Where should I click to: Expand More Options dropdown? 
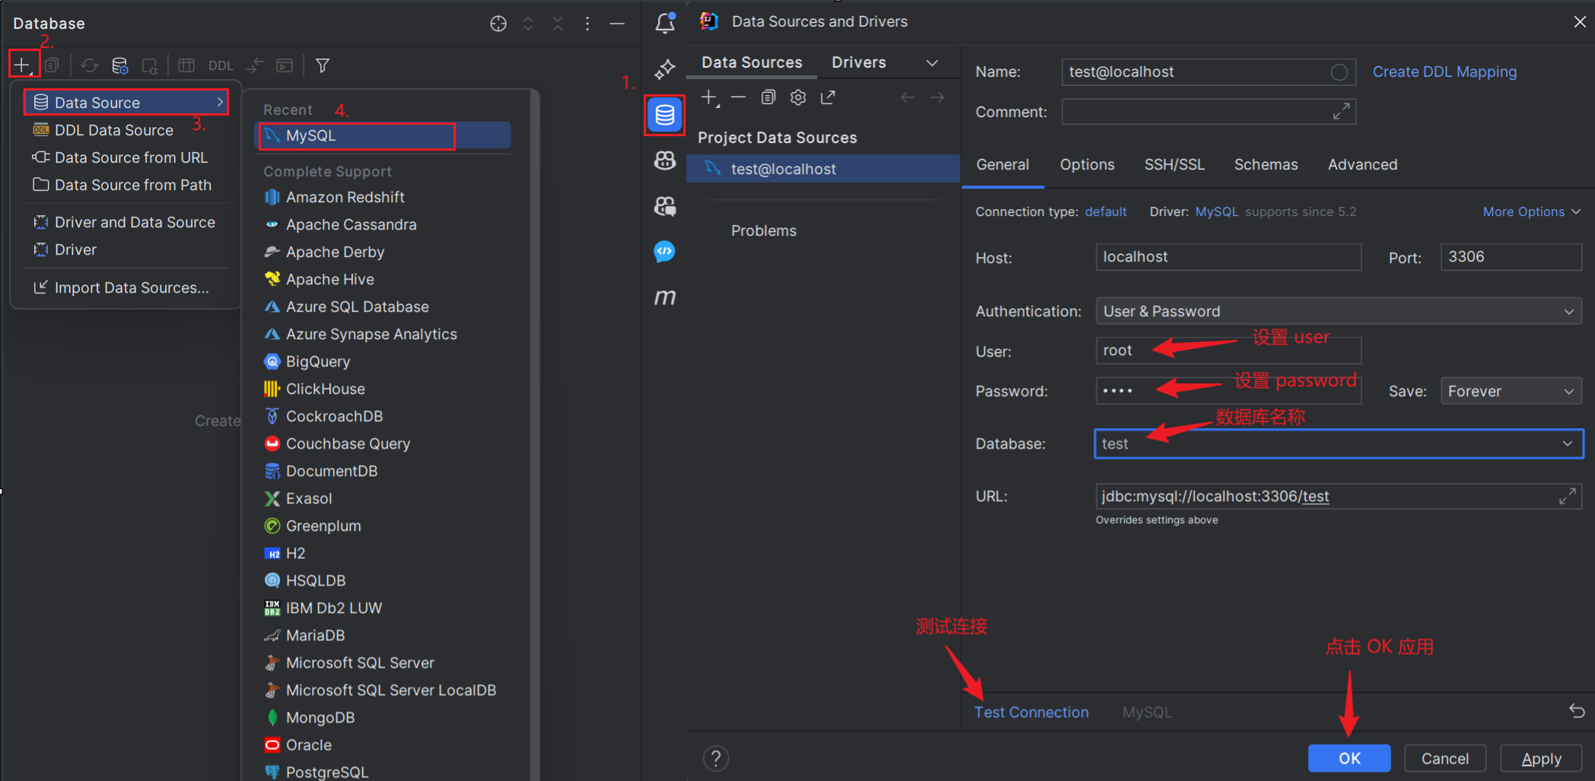[1532, 211]
